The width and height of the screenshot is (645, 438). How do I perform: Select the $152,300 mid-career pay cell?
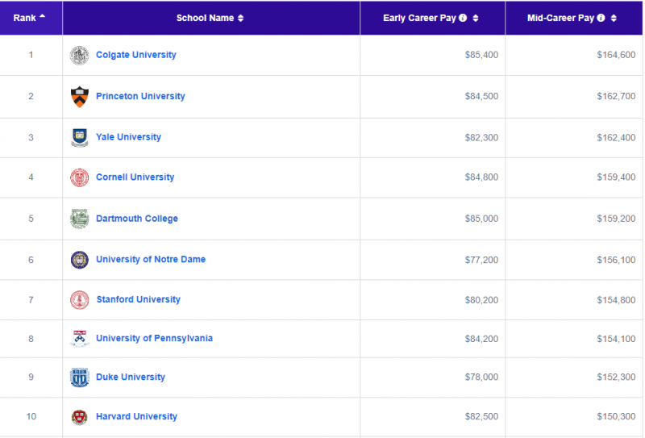tap(574, 378)
